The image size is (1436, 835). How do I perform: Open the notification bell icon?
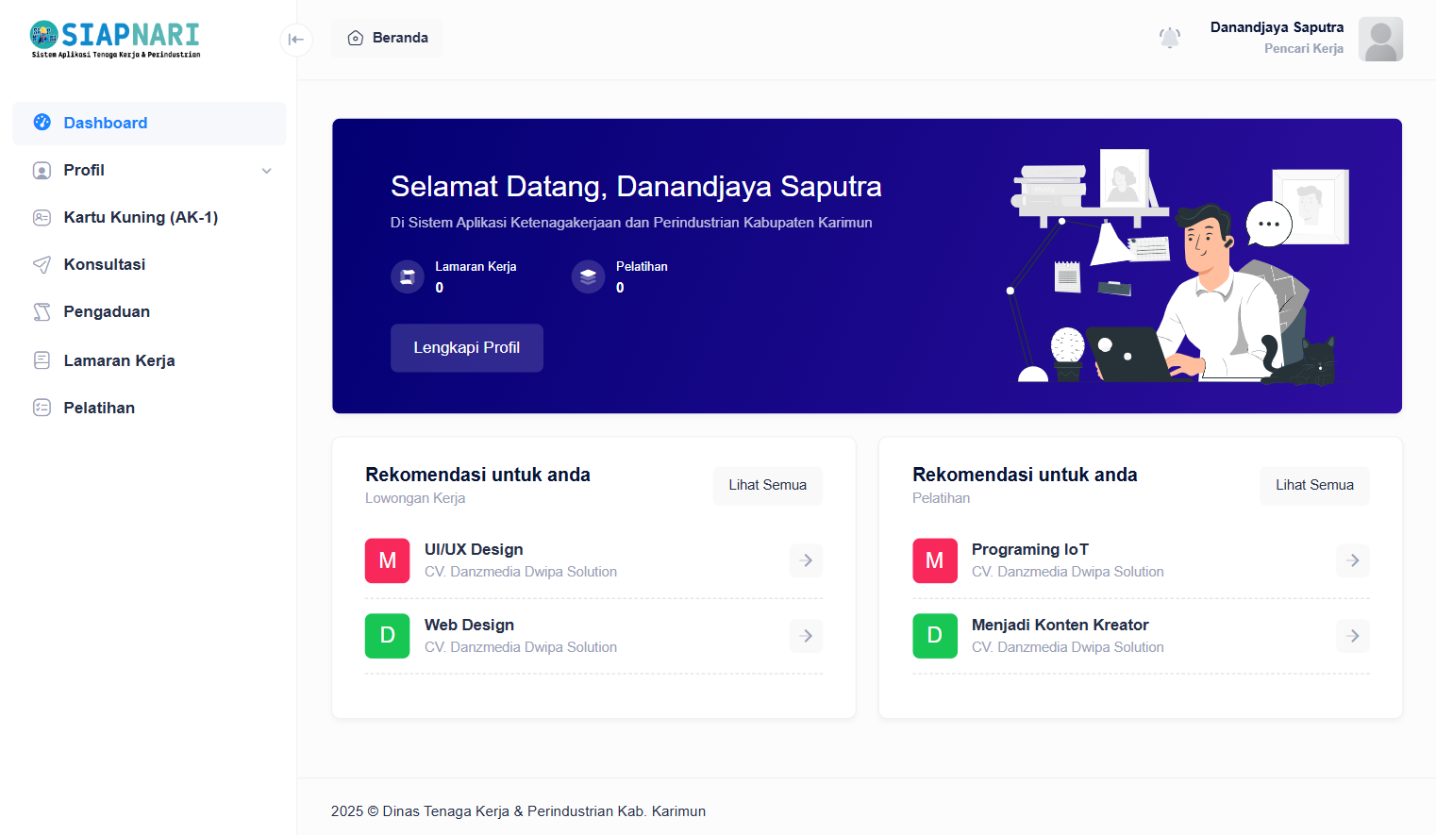click(1170, 38)
